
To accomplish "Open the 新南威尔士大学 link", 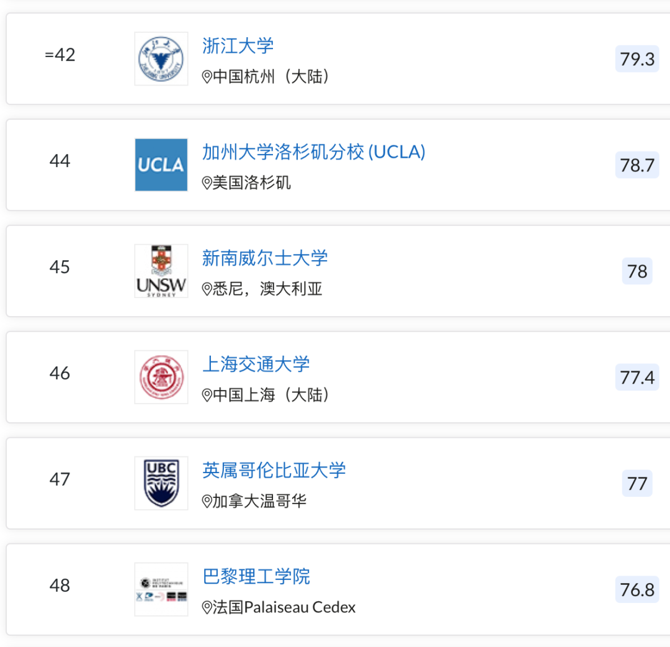I will [x=265, y=258].
